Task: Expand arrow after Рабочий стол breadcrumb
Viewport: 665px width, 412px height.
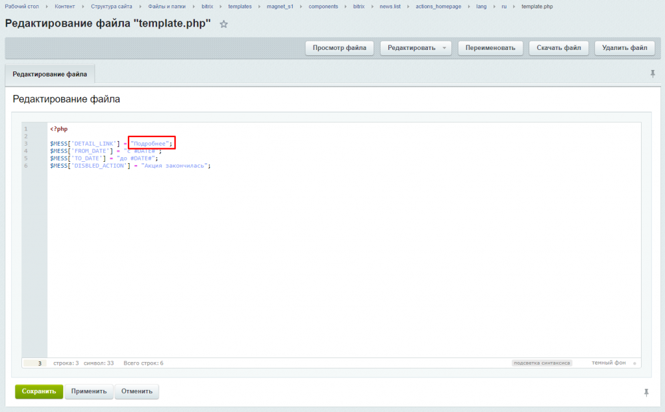Action: (47, 6)
